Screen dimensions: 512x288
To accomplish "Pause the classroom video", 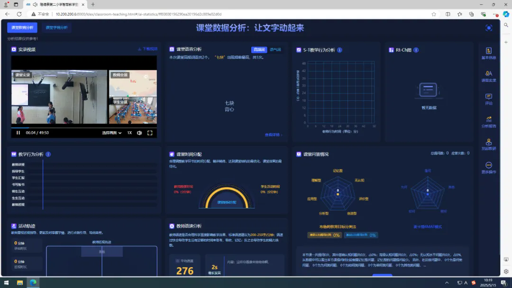I will (18, 133).
